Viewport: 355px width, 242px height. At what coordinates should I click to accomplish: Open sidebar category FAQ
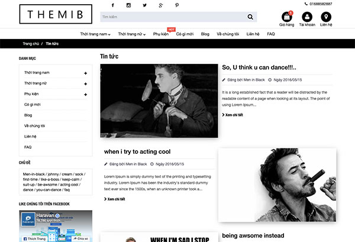coord(28,147)
